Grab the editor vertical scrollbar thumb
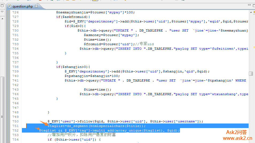 251,74
